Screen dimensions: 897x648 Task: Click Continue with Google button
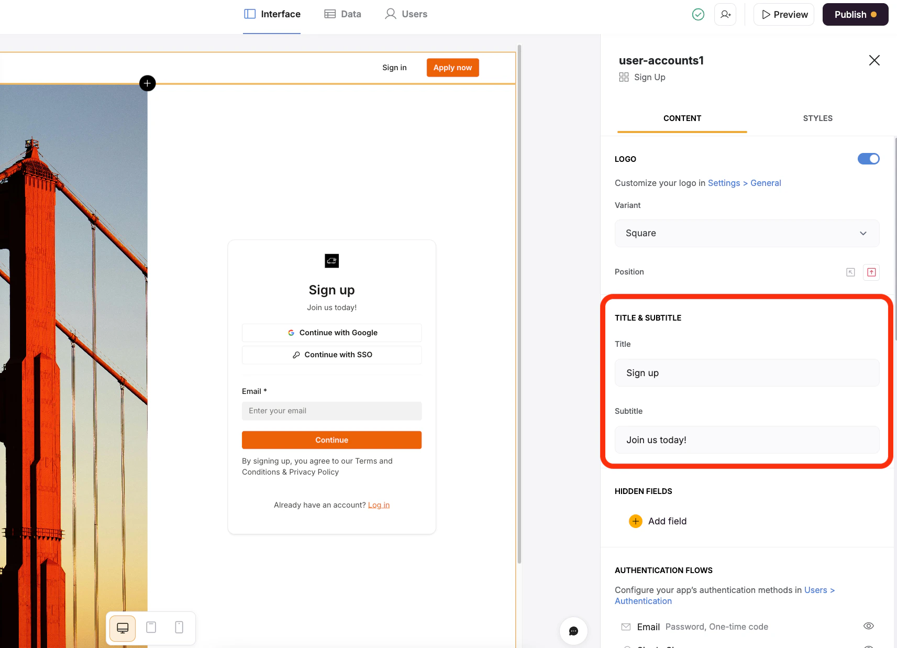click(x=331, y=333)
